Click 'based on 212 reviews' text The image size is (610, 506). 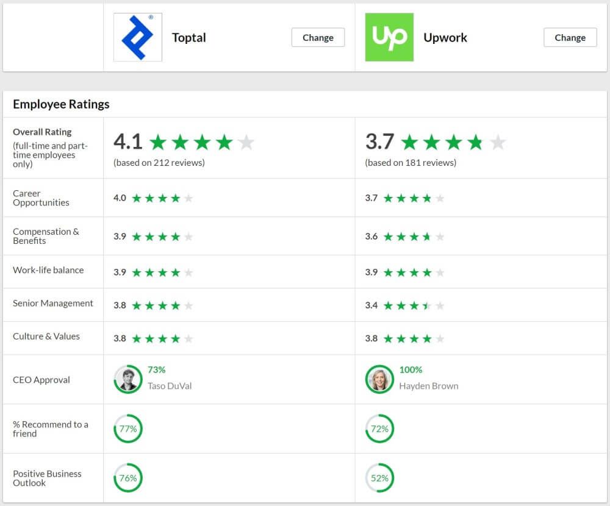[x=159, y=163]
